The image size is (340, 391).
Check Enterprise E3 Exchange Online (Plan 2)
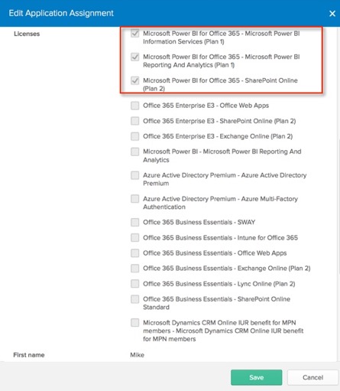(x=135, y=136)
